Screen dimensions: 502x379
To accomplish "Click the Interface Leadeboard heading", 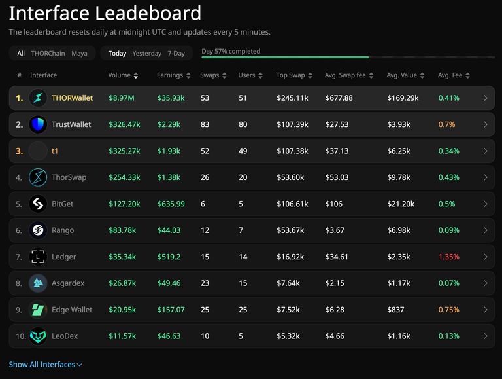I will [105, 13].
